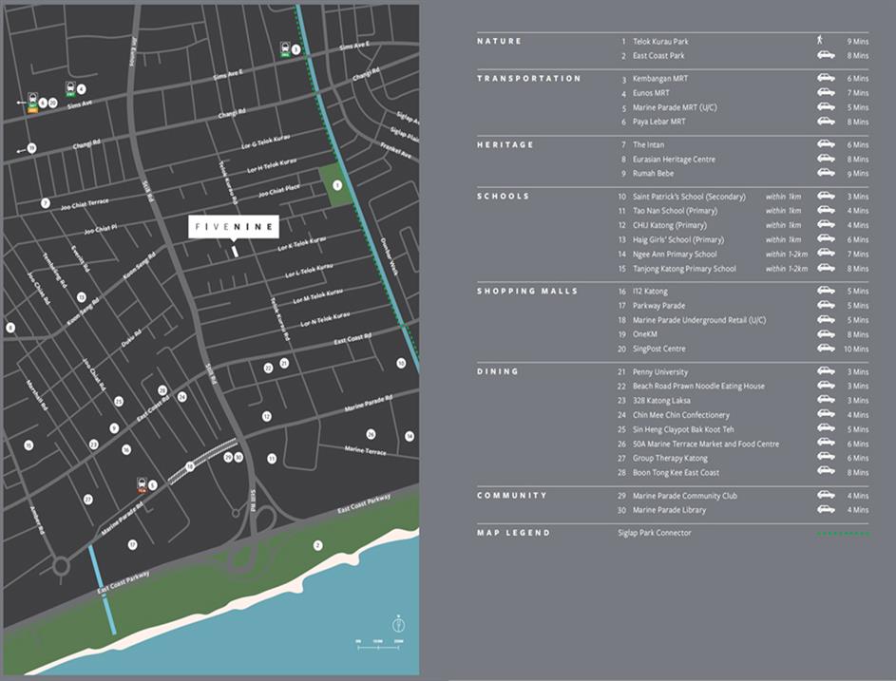
Task: Select the SHOPPING MALLS category heading
Action: 527,292
